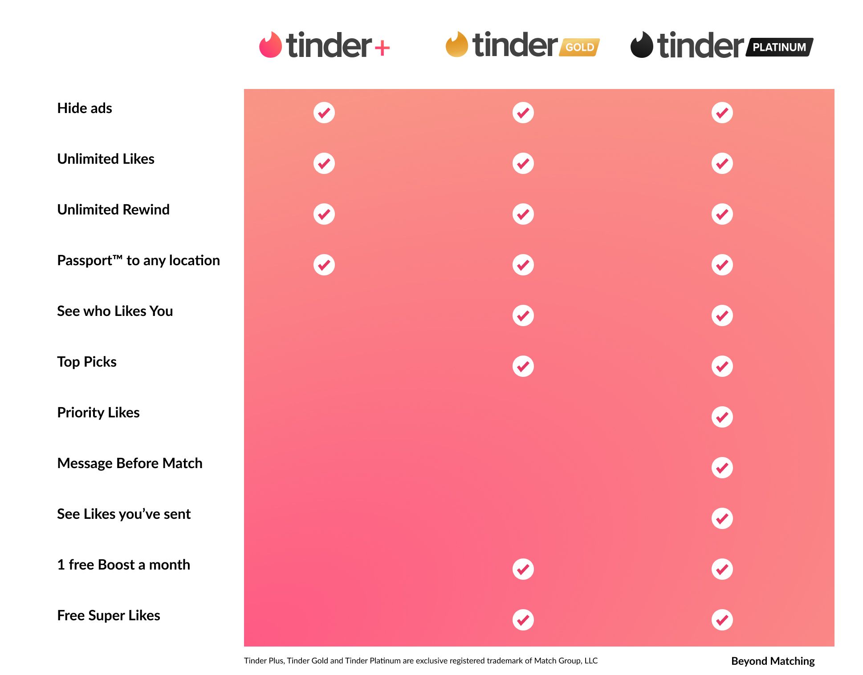Click the Priority Likes feature label
The width and height of the screenshot is (863, 675).
click(x=98, y=412)
